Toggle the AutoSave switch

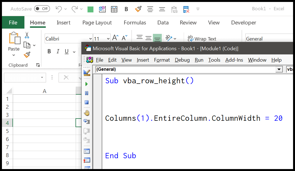[42, 9]
